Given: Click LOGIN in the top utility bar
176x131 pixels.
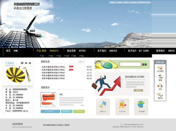Looking at the screenshot, I should click(120, 2).
